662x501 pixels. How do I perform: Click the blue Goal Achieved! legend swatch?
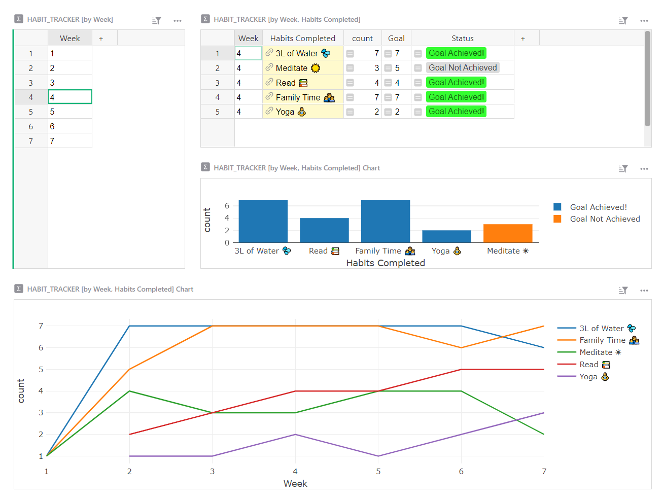(x=558, y=207)
